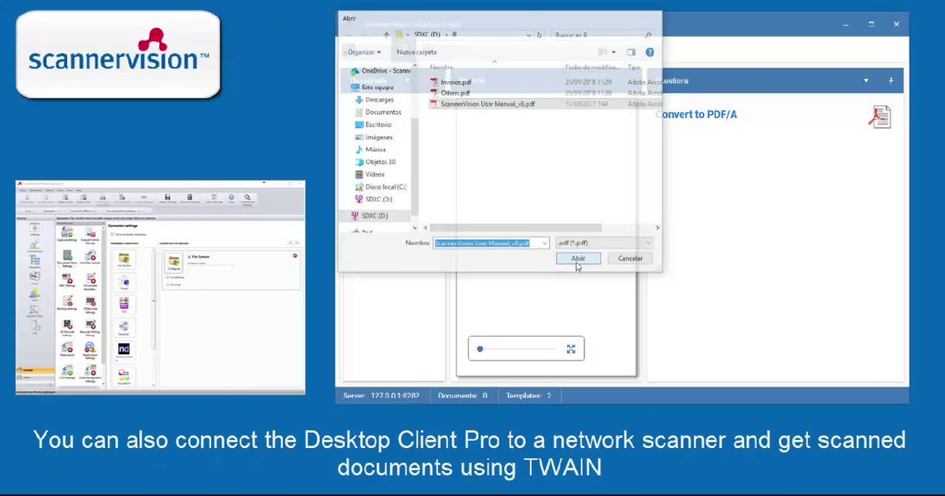
Task: Open Imágenes folder in navigation pane
Action: tap(372, 137)
